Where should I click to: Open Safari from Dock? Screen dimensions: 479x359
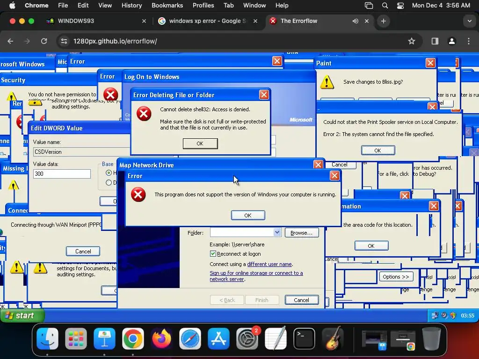(190, 338)
